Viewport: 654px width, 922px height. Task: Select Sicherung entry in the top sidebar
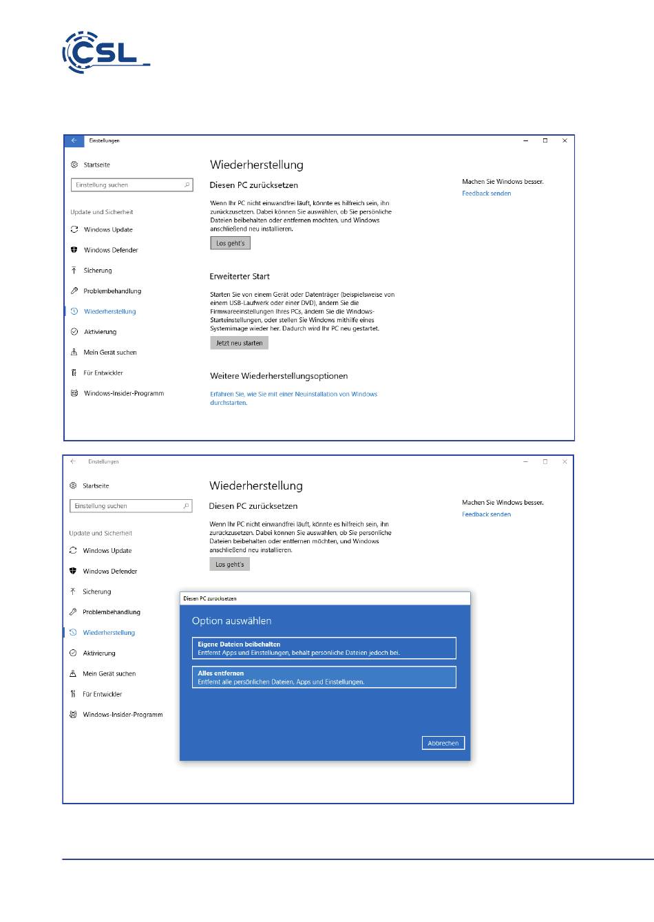point(97,271)
